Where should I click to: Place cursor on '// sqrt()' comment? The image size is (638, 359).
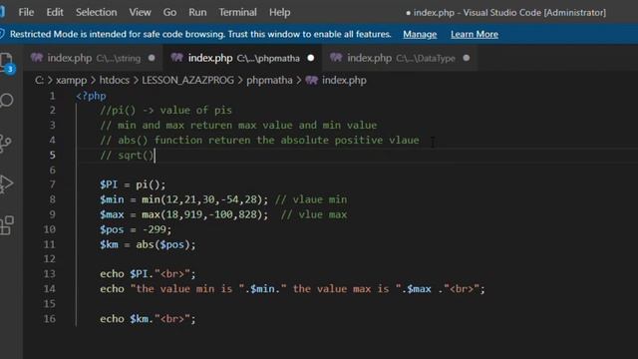point(127,156)
